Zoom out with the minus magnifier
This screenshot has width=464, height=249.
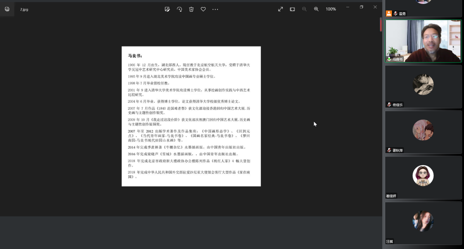click(x=304, y=9)
